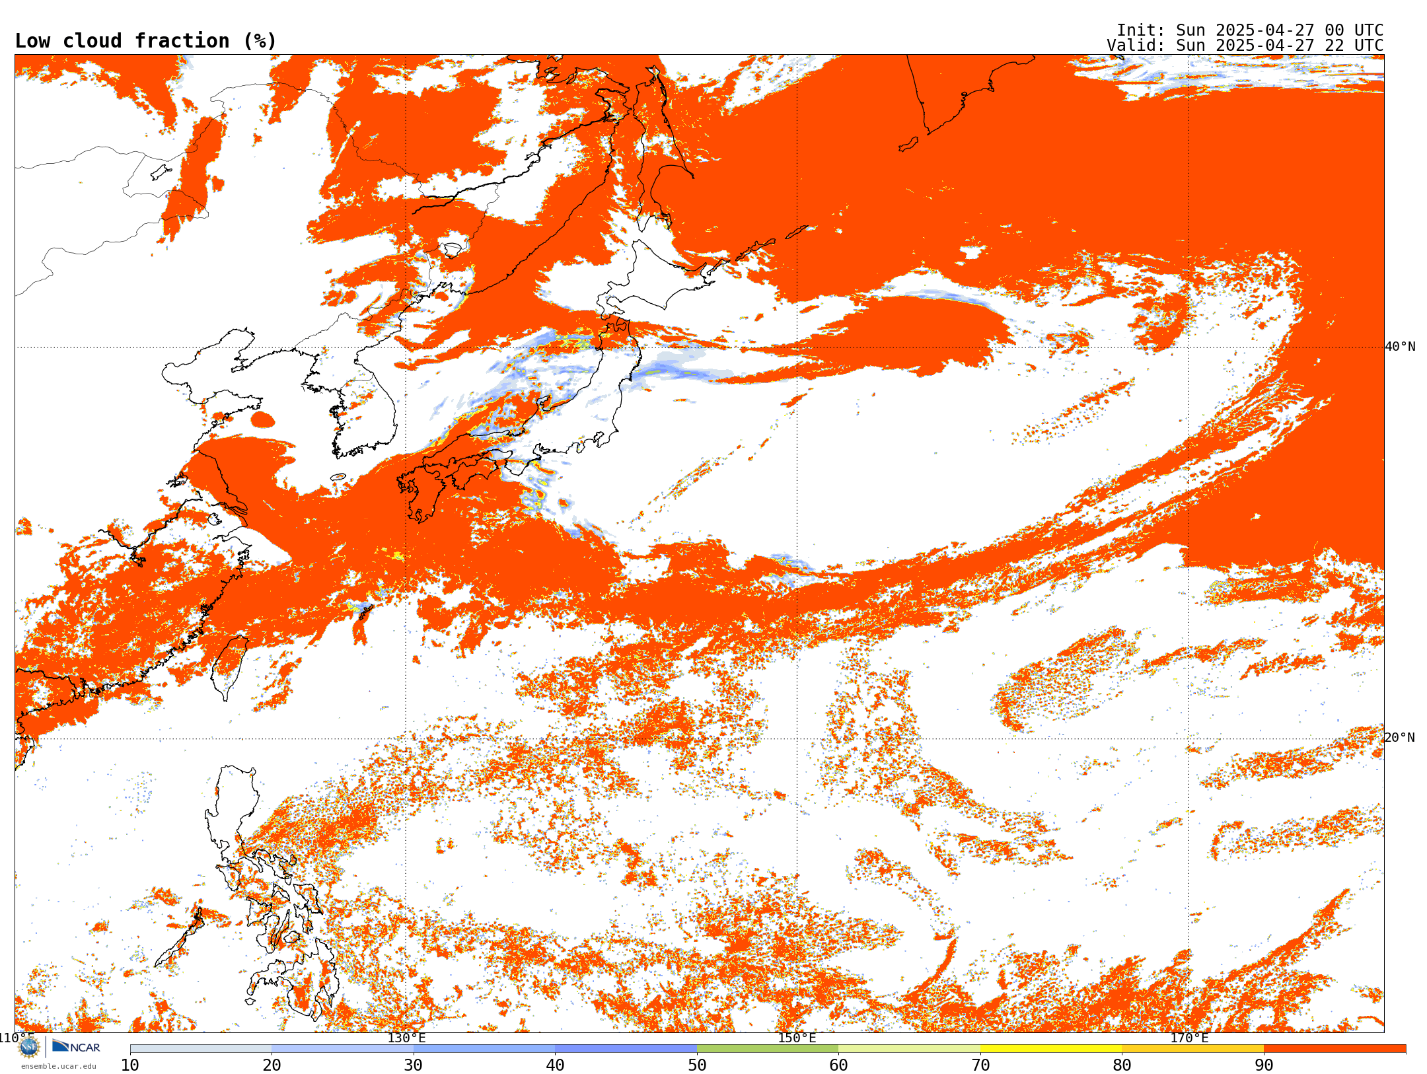Pick the 60-70 pale yellow colorbar swatch
The height and width of the screenshot is (1074, 1427).
[909, 1049]
